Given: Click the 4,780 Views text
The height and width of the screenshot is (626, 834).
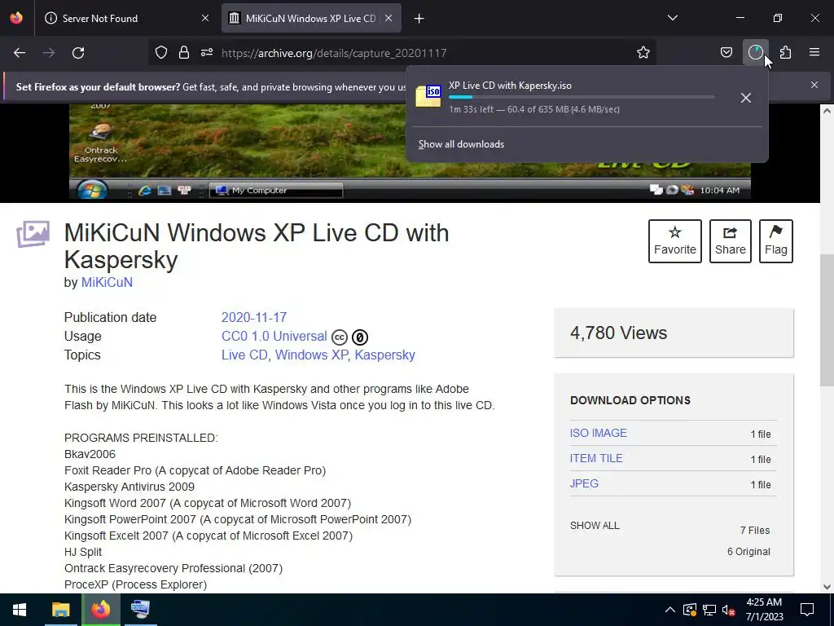Looking at the screenshot, I should pos(618,333).
